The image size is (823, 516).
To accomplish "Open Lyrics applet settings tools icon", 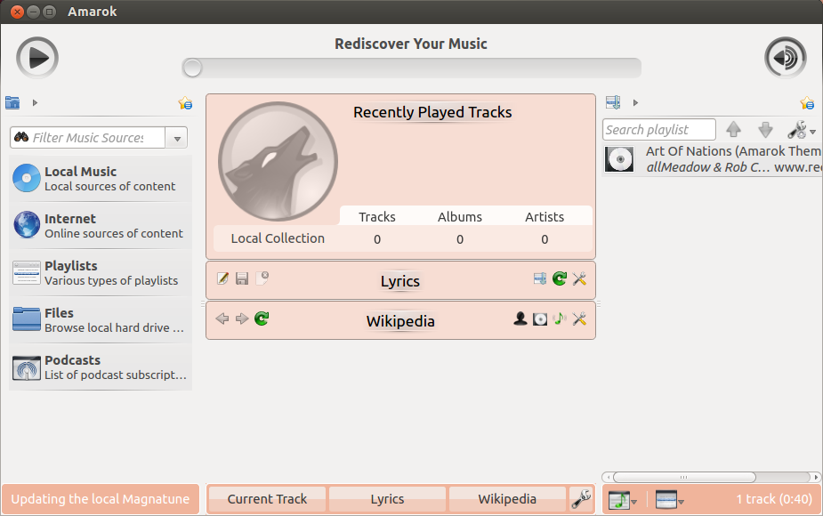I will point(579,278).
